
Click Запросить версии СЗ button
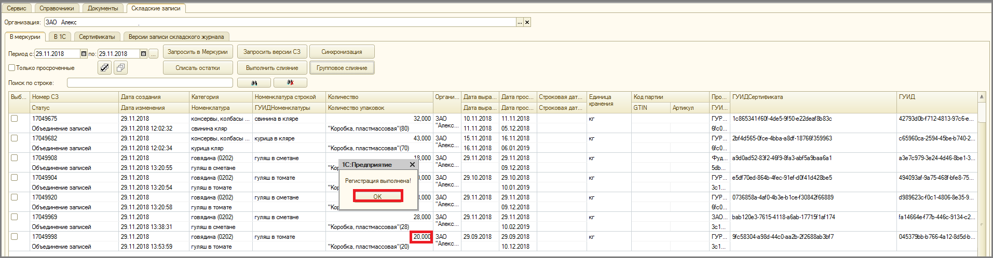pos(272,52)
